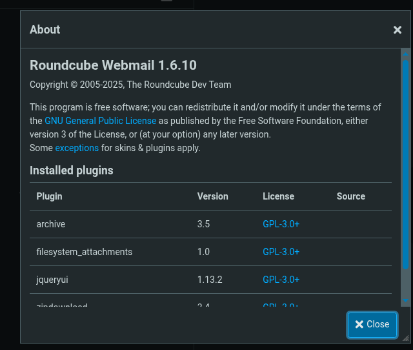Select the filesystem_attachments plugin name
413x350 pixels.
(x=85, y=252)
